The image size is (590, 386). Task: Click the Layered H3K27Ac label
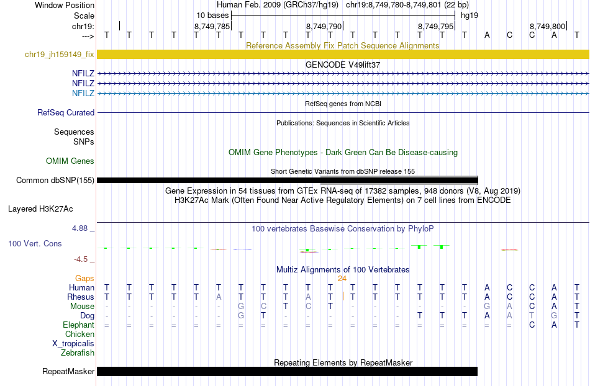click(x=40, y=209)
